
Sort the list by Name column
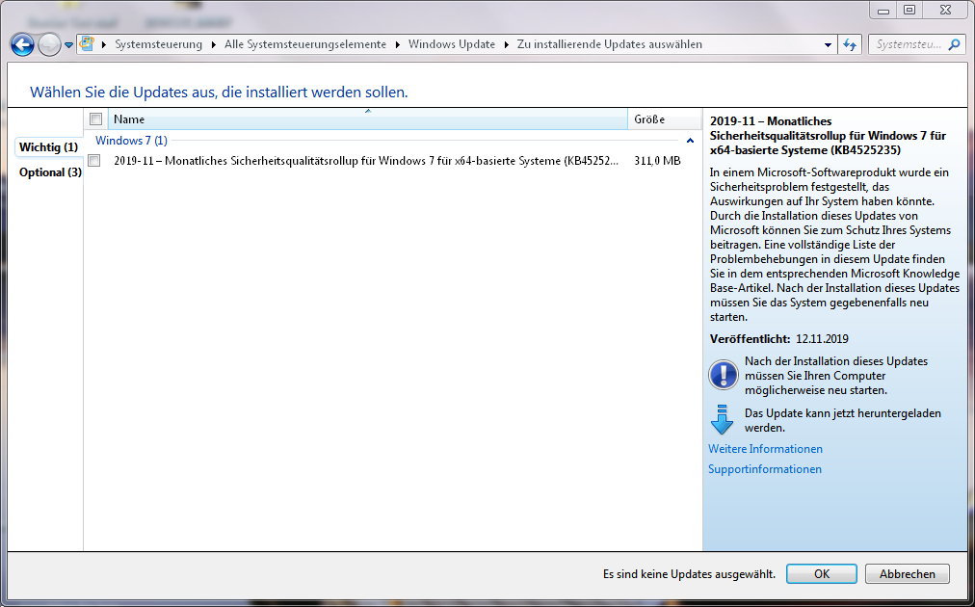pyautogui.click(x=368, y=119)
